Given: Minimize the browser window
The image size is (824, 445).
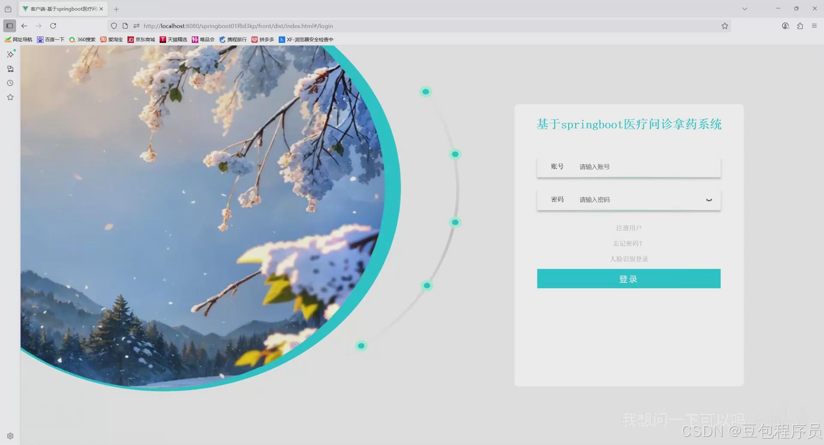Looking at the screenshot, I should 778,9.
